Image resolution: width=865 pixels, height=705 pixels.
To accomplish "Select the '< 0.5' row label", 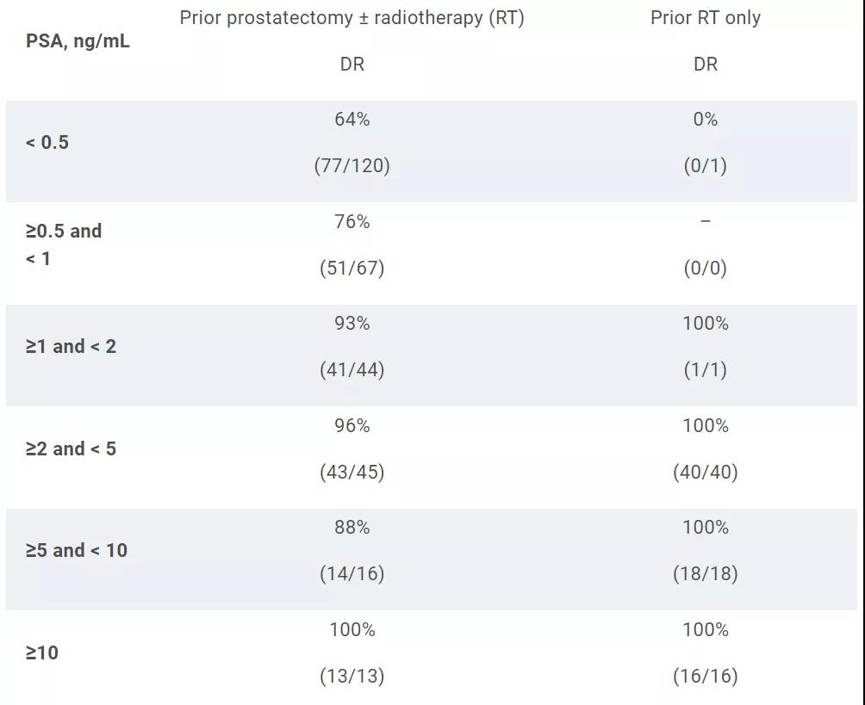I will pyautogui.click(x=47, y=142).
